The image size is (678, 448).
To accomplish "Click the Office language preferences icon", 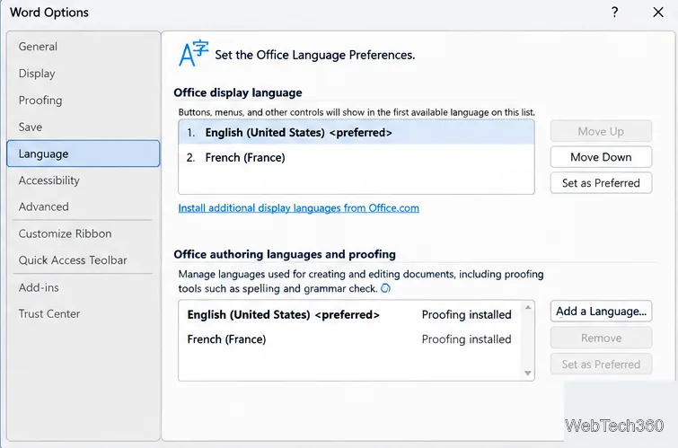I will pos(193,53).
